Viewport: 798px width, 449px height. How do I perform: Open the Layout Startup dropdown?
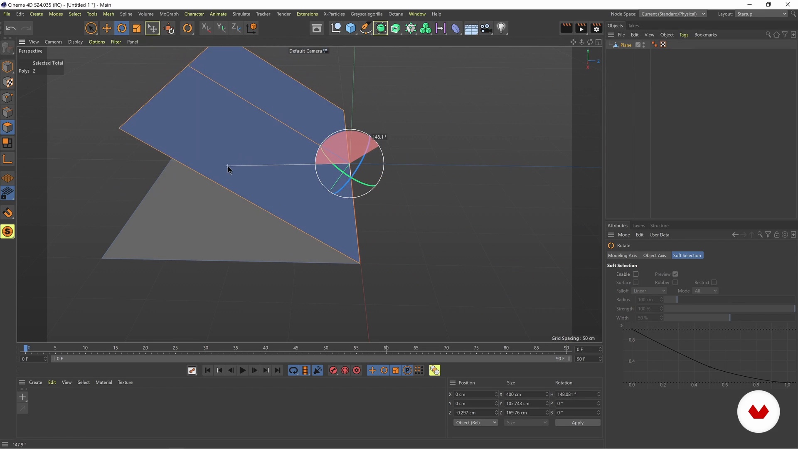(761, 14)
